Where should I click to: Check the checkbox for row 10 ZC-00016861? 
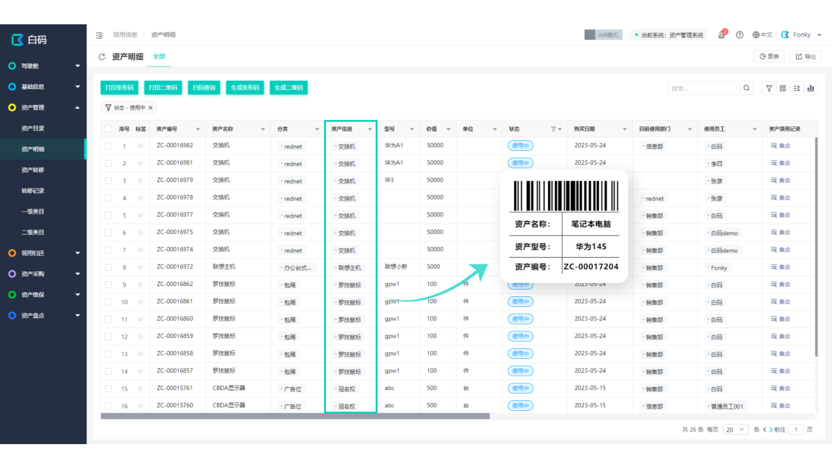108,302
